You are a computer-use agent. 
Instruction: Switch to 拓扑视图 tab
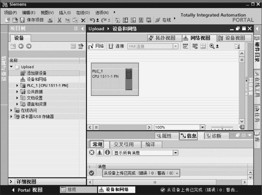165,38
